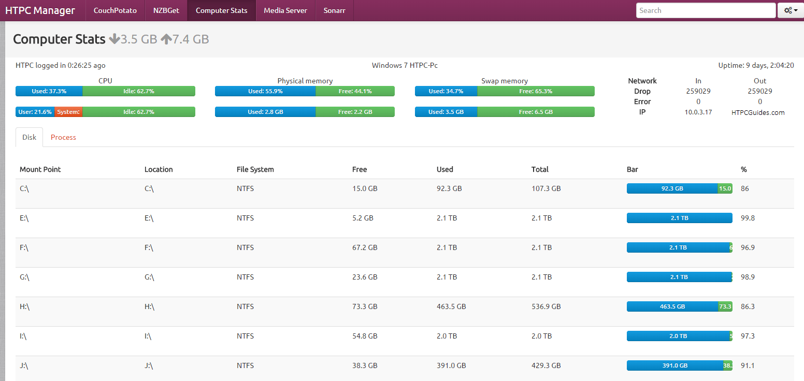This screenshot has width=804, height=381.
Task: Select Computer Stats in the navigation bar
Action: (221, 10)
